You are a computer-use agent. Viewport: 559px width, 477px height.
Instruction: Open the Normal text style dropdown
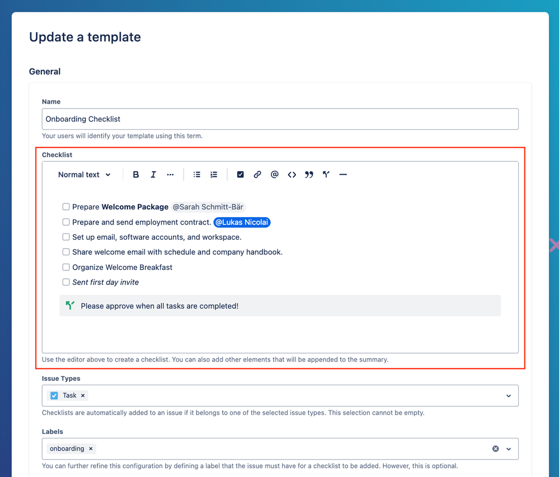pyautogui.click(x=84, y=175)
